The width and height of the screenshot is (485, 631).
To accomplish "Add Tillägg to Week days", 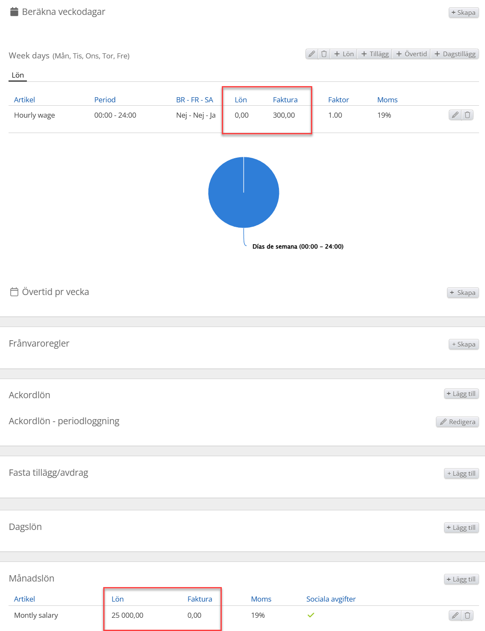I will click(x=375, y=54).
